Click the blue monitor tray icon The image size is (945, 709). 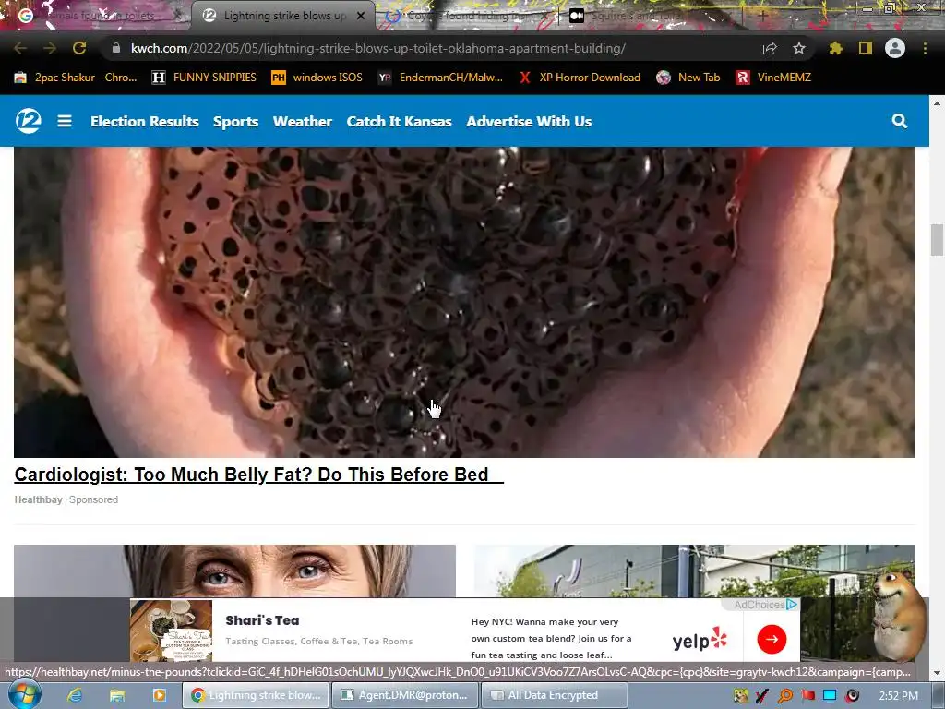[x=830, y=696]
